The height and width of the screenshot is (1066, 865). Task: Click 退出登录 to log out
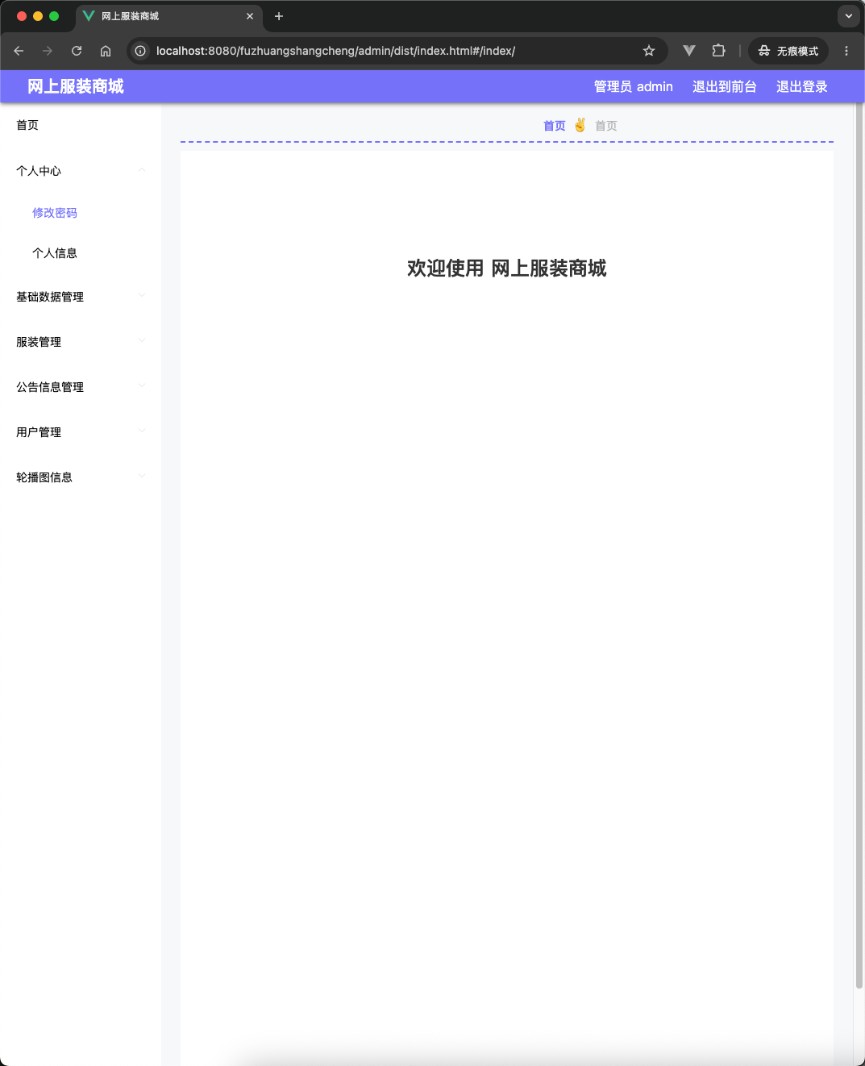click(x=802, y=86)
